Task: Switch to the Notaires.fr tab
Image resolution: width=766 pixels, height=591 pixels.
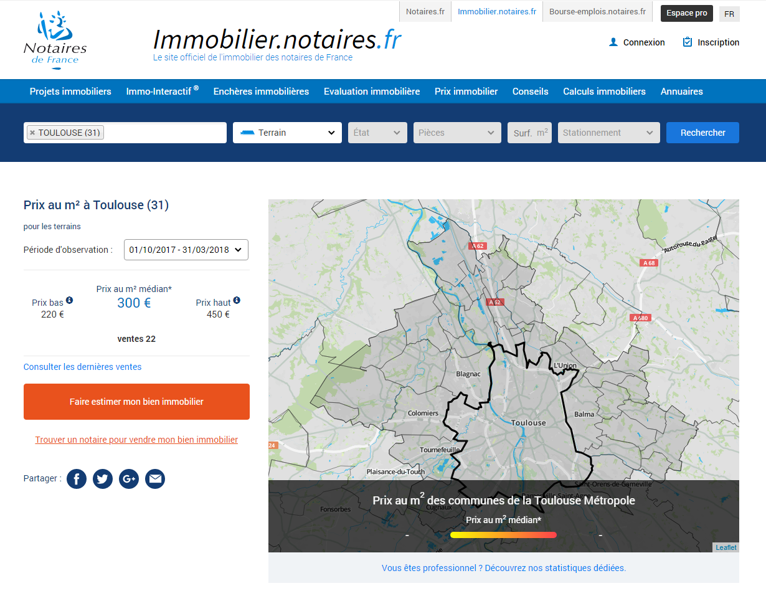Action: click(x=425, y=12)
